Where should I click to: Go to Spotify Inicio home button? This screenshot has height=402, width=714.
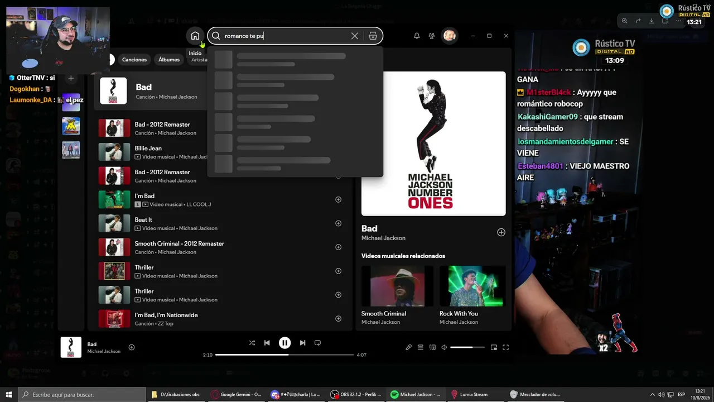[195, 36]
